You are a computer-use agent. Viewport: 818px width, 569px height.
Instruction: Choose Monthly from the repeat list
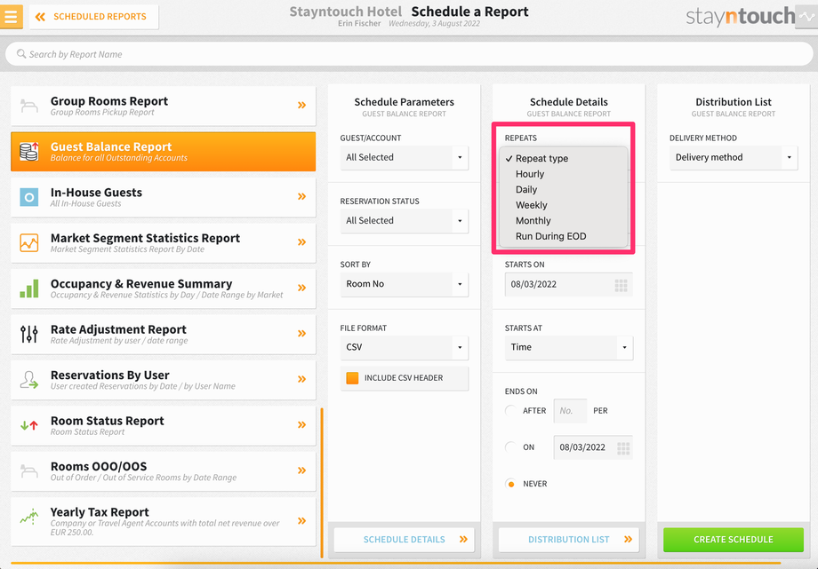pyautogui.click(x=563, y=221)
